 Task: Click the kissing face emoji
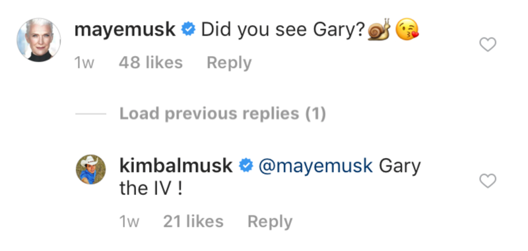click(407, 30)
